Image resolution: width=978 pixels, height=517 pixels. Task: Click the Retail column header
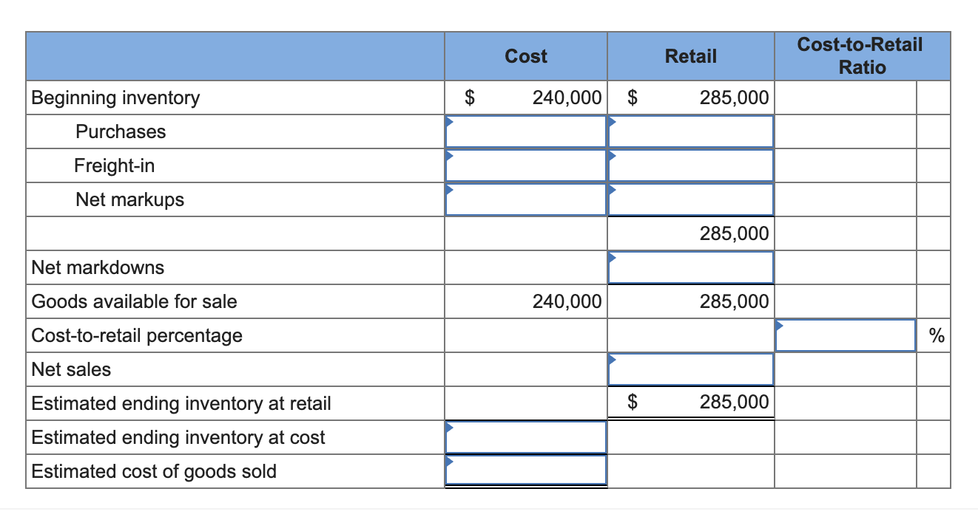690,55
